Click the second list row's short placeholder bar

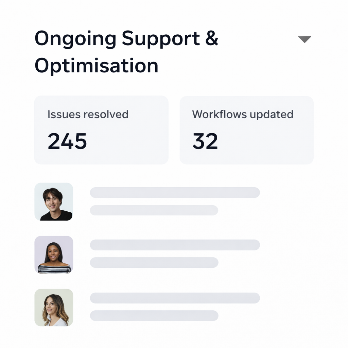(x=154, y=262)
